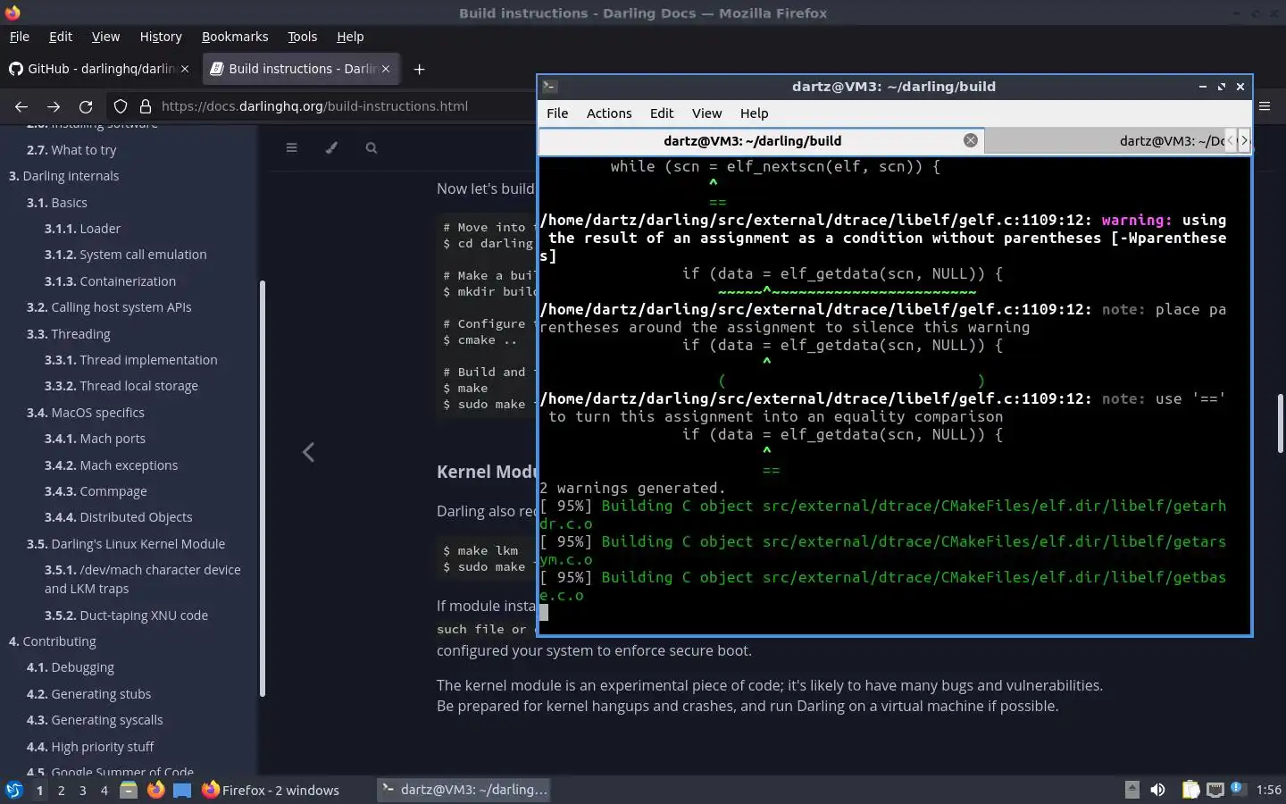The height and width of the screenshot is (804, 1286).
Task: Switch to second terminal tab dartz@VM3: ~/Dc
Action: click(x=1105, y=140)
